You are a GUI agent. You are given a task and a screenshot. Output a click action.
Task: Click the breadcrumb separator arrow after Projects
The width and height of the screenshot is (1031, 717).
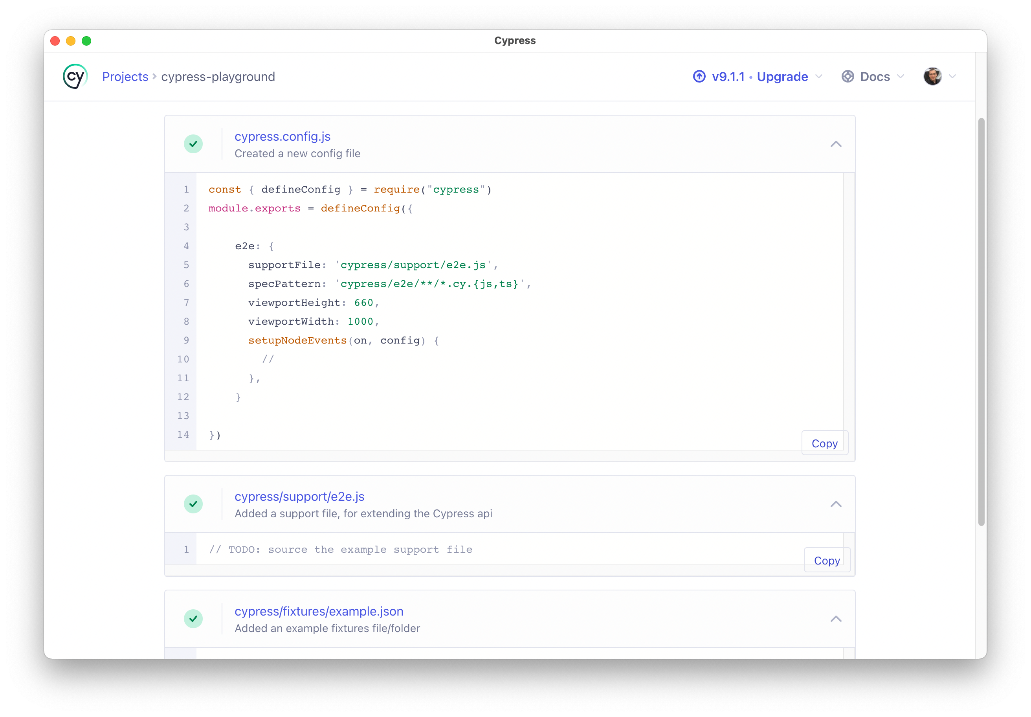(154, 77)
